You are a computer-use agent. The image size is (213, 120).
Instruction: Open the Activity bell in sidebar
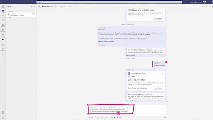click(3, 6)
